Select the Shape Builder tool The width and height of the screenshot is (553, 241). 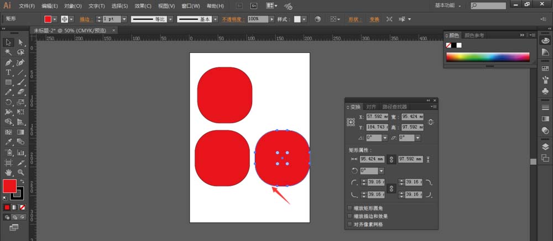pos(8,122)
